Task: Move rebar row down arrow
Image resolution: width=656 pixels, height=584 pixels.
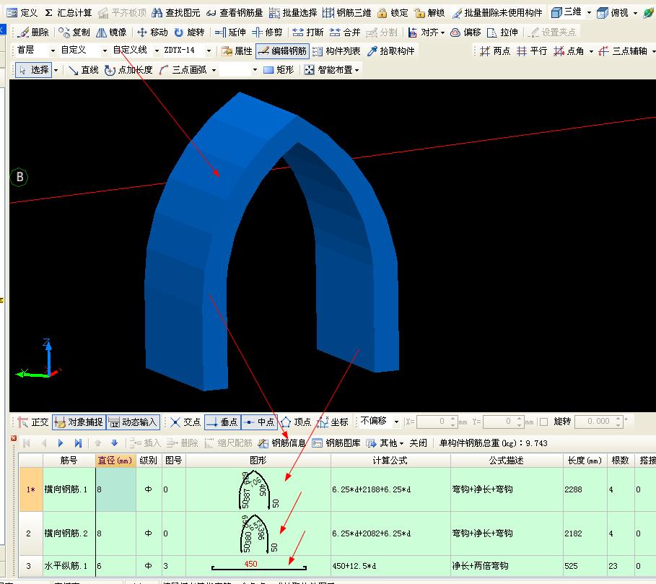Action: (114, 443)
